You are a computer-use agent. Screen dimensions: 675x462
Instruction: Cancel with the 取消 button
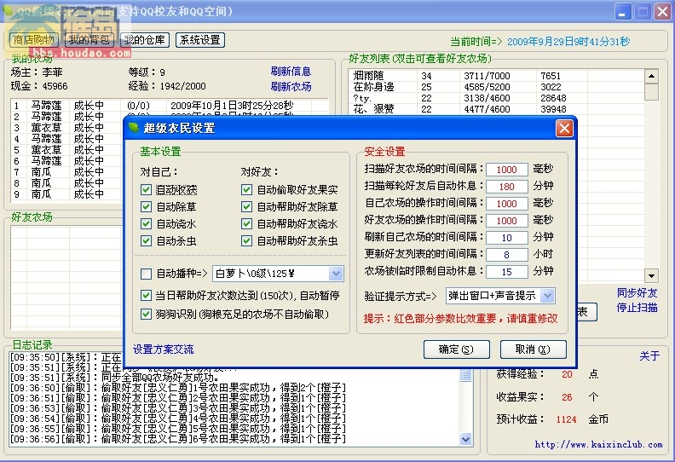click(x=533, y=349)
